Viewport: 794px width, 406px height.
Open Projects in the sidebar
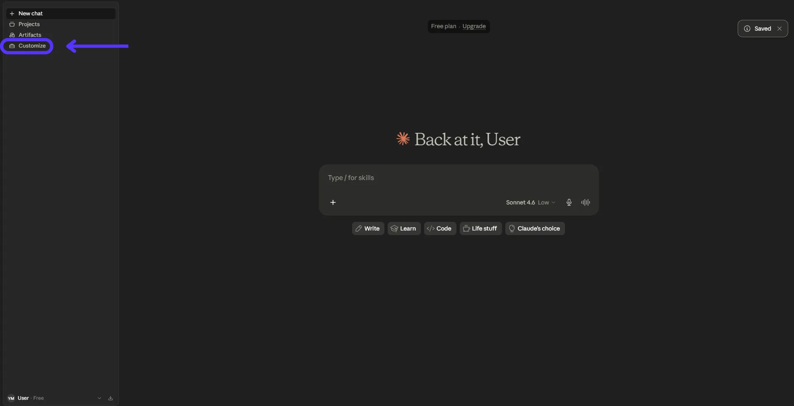point(60,24)
